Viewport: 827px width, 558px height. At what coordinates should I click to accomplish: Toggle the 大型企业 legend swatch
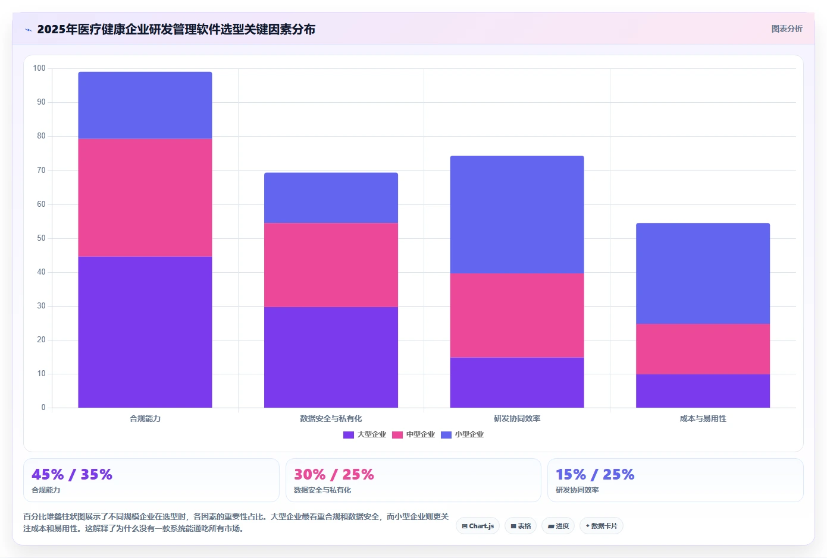349,435
